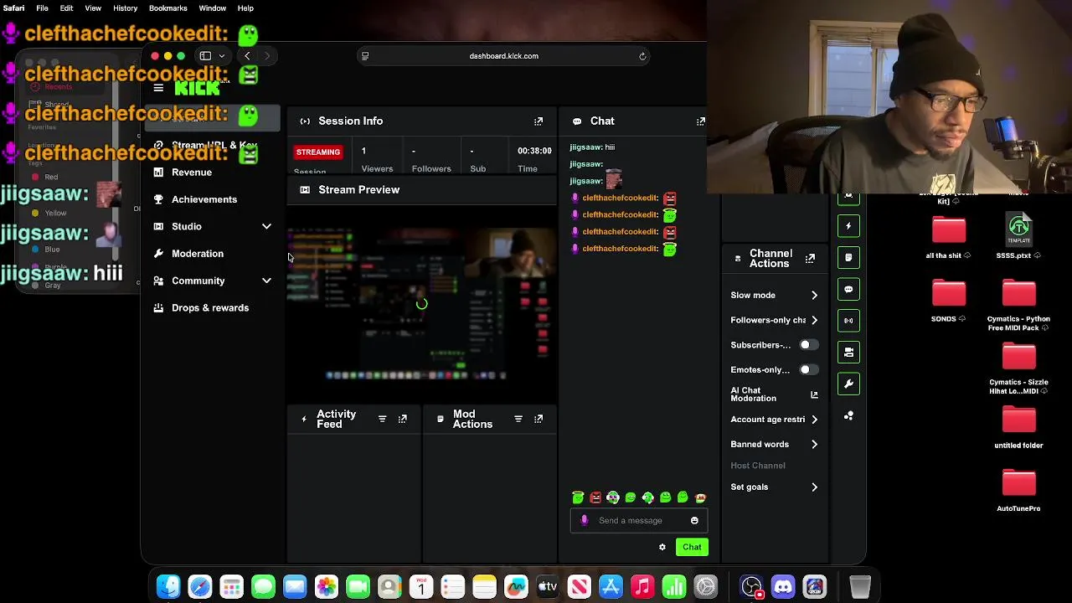Click the Safari address bar
Screen dimensions: 1072x603
(x=503, y=56)
